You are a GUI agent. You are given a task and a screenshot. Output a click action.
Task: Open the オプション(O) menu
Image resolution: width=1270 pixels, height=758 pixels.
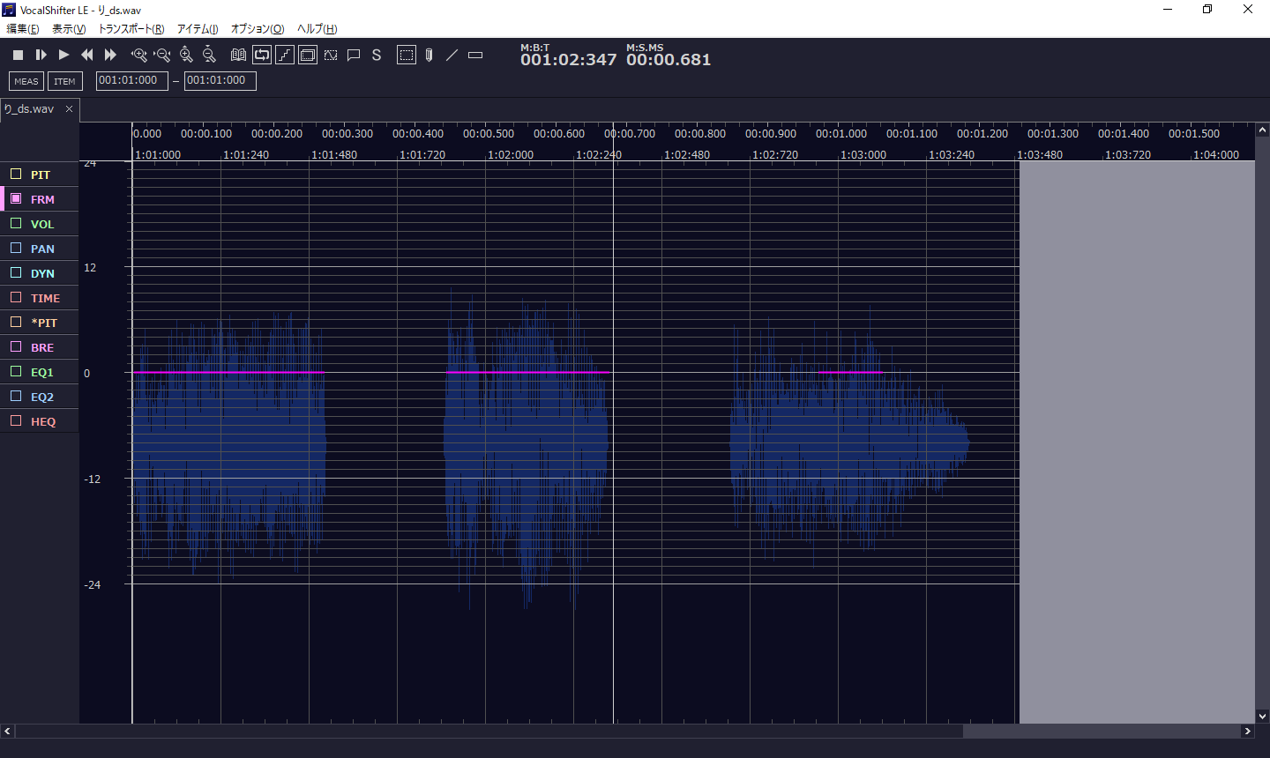click(258, 29)
